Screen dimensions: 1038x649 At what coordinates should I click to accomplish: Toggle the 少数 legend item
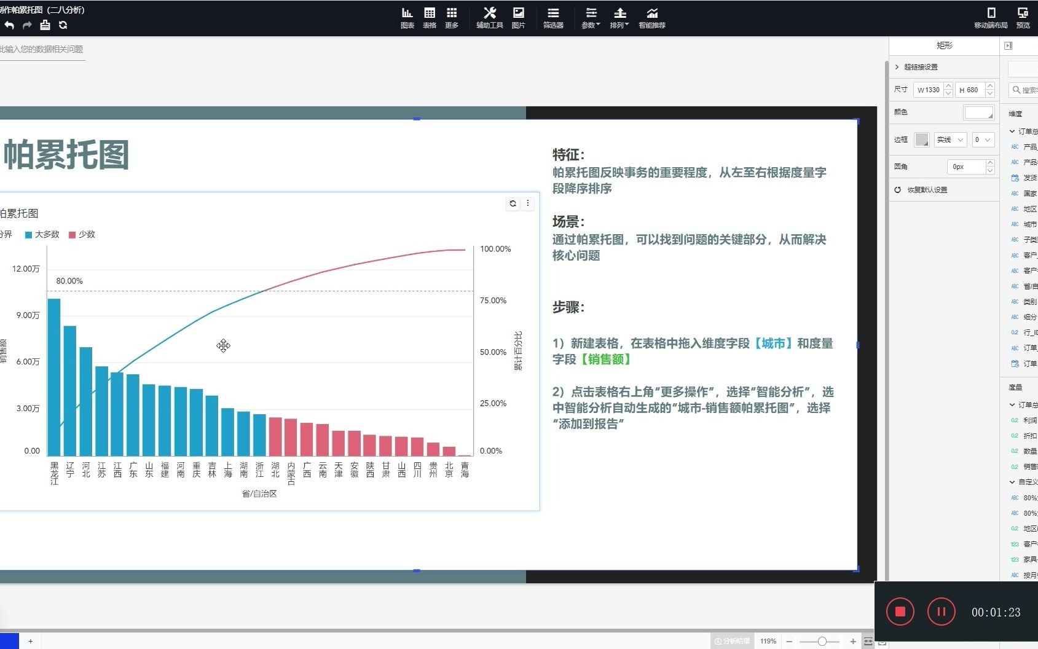click(x=82, y=235)
